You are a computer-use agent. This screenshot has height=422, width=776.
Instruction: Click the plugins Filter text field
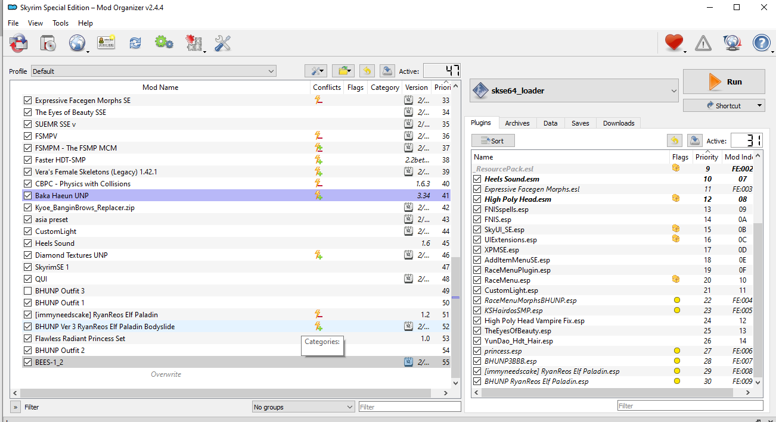click(690, 406)
